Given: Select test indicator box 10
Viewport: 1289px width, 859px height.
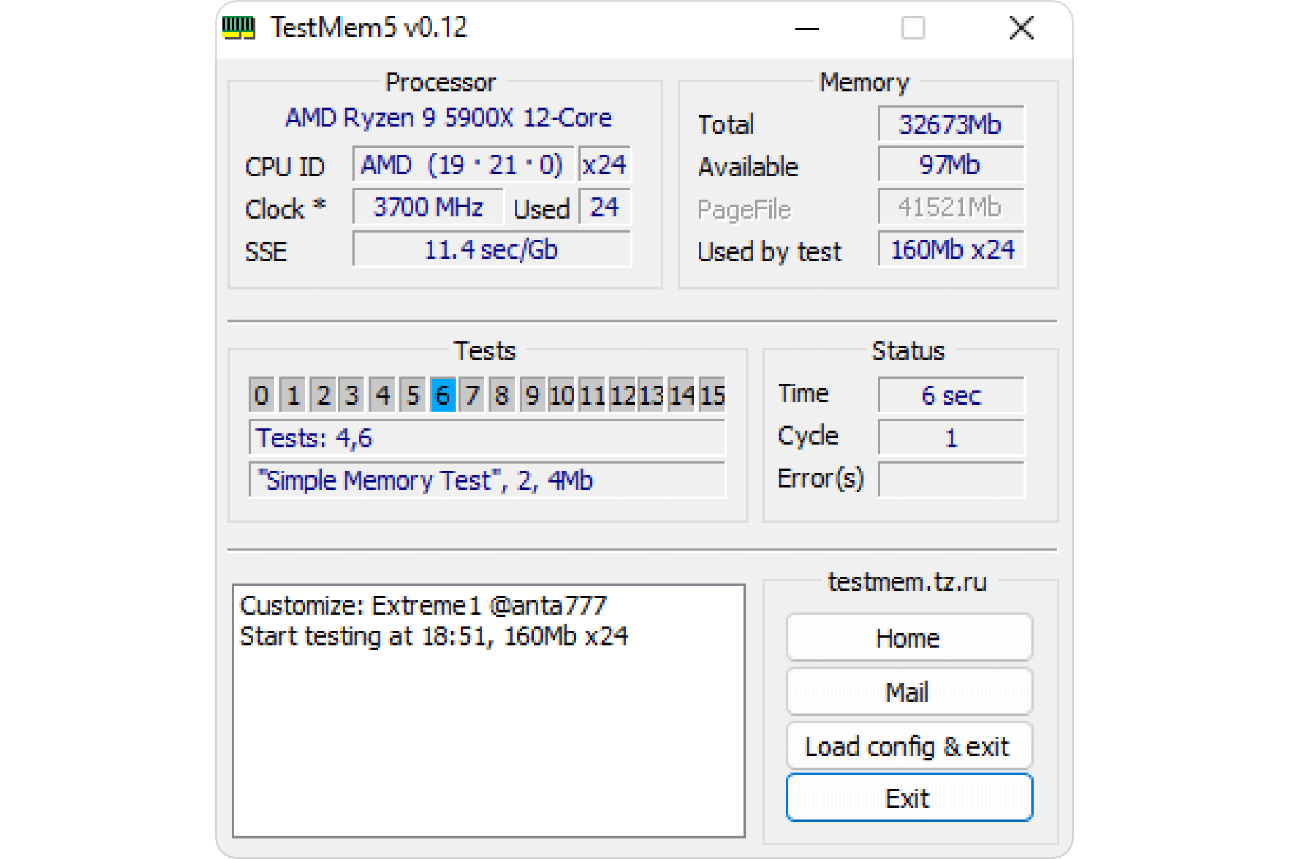Looking at the screenshot, I should pos(561,395).
